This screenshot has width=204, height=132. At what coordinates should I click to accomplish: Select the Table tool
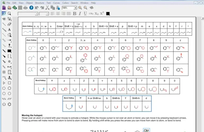coord(4,72)
